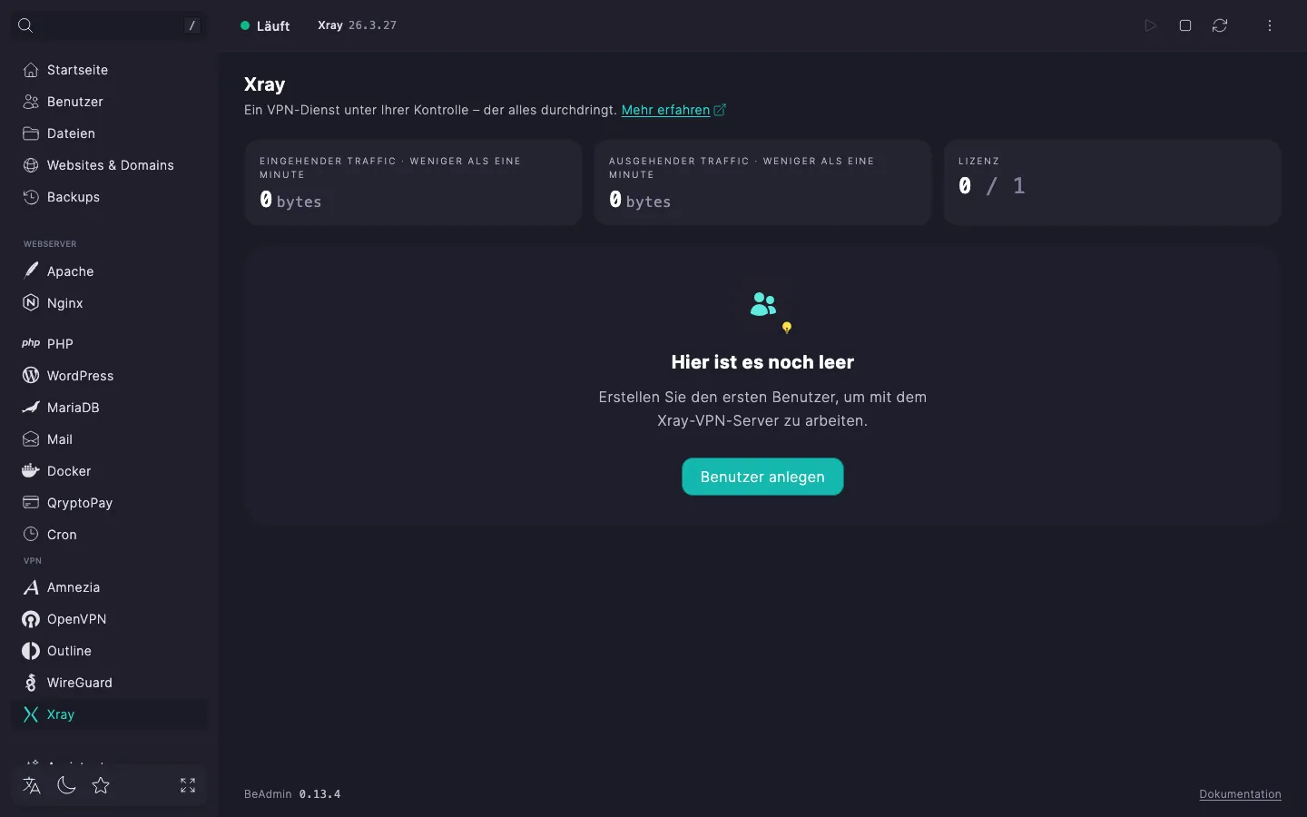Open Docker section
Image resolution: width=1307 pixels, height=817 pixels.
point(109,471)
